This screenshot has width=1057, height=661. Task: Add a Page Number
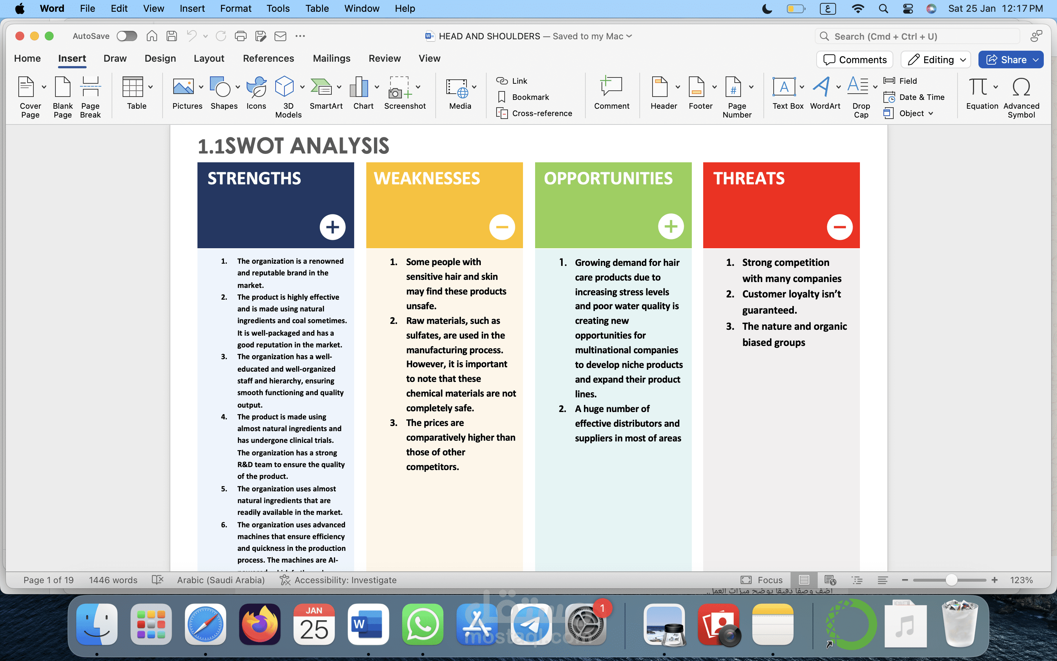click(737, 97)
